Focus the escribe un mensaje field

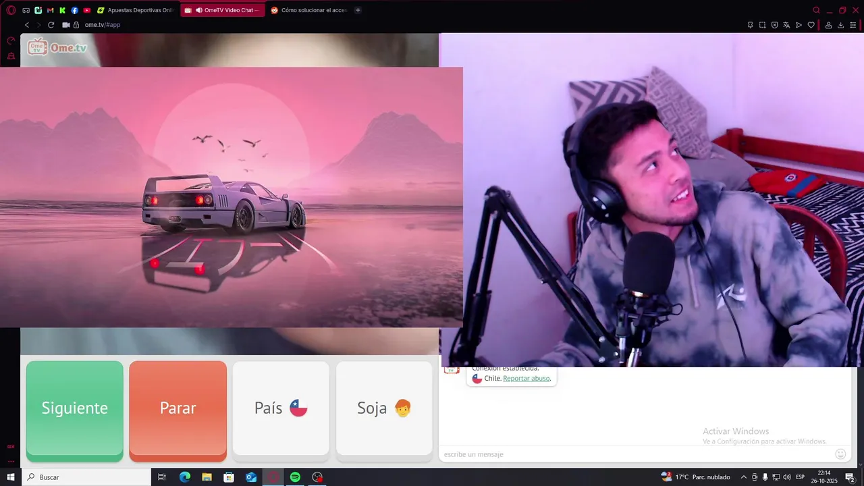click(634, 454)
